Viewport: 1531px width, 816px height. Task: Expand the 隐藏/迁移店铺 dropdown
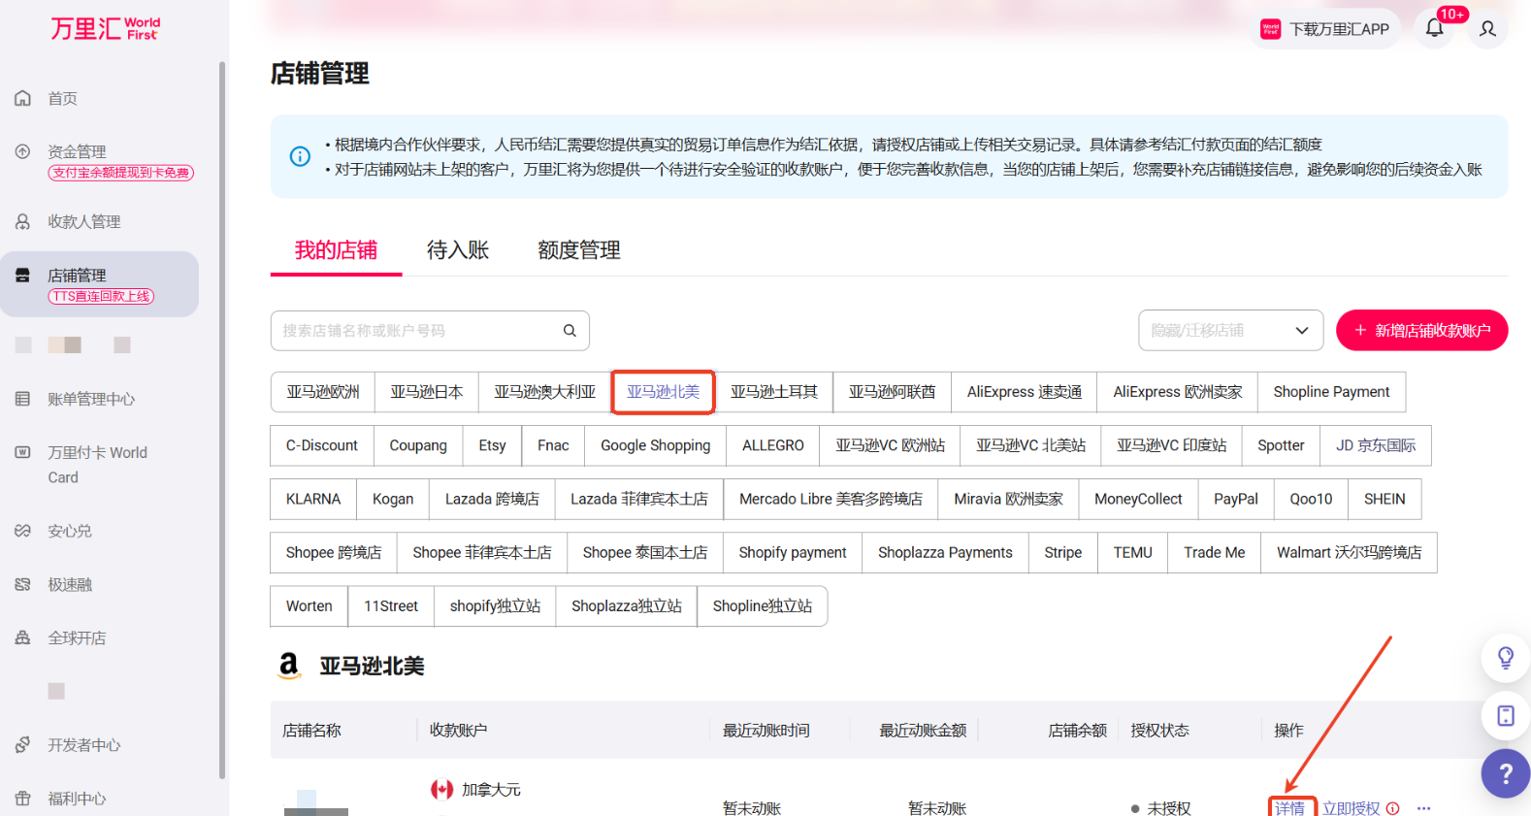pos(1230,331)
